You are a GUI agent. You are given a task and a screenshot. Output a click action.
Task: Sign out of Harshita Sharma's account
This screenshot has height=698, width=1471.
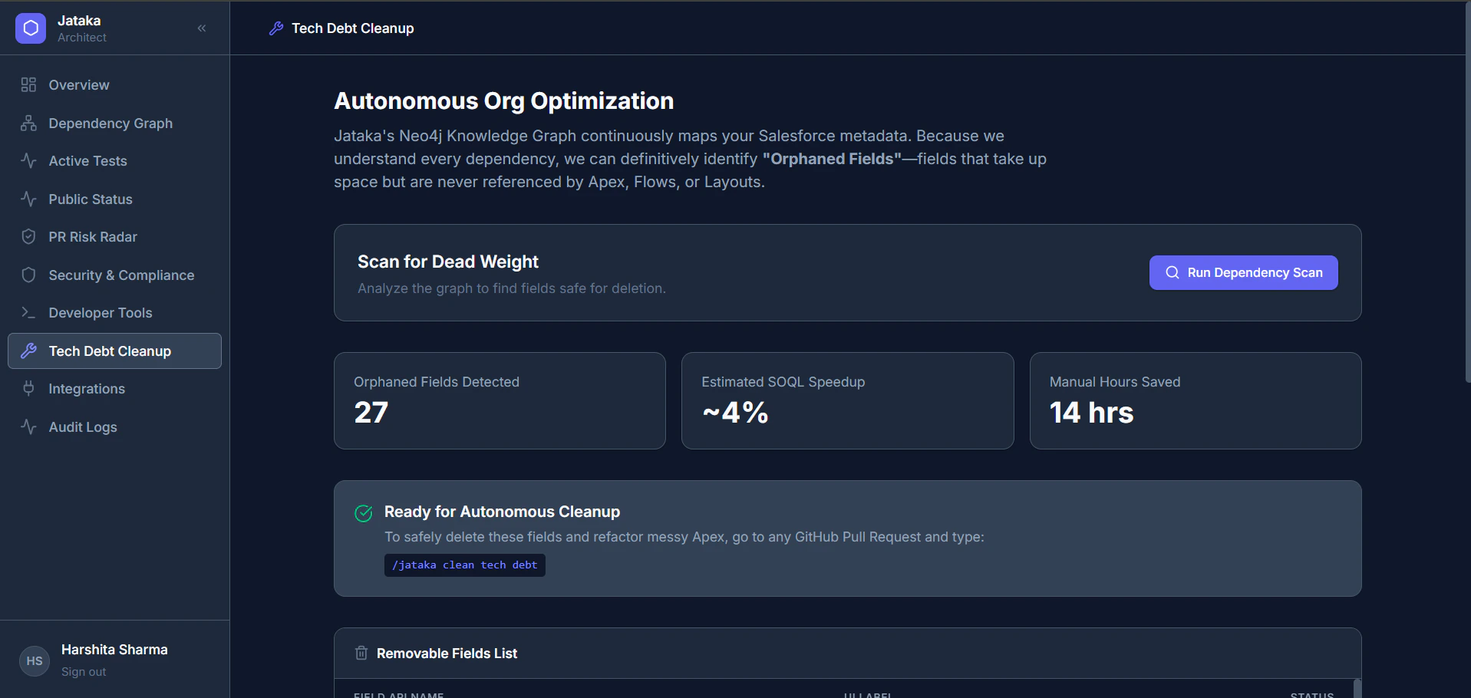click(84, 672)
